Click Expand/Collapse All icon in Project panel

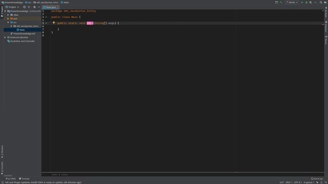[x=29, y=7]
